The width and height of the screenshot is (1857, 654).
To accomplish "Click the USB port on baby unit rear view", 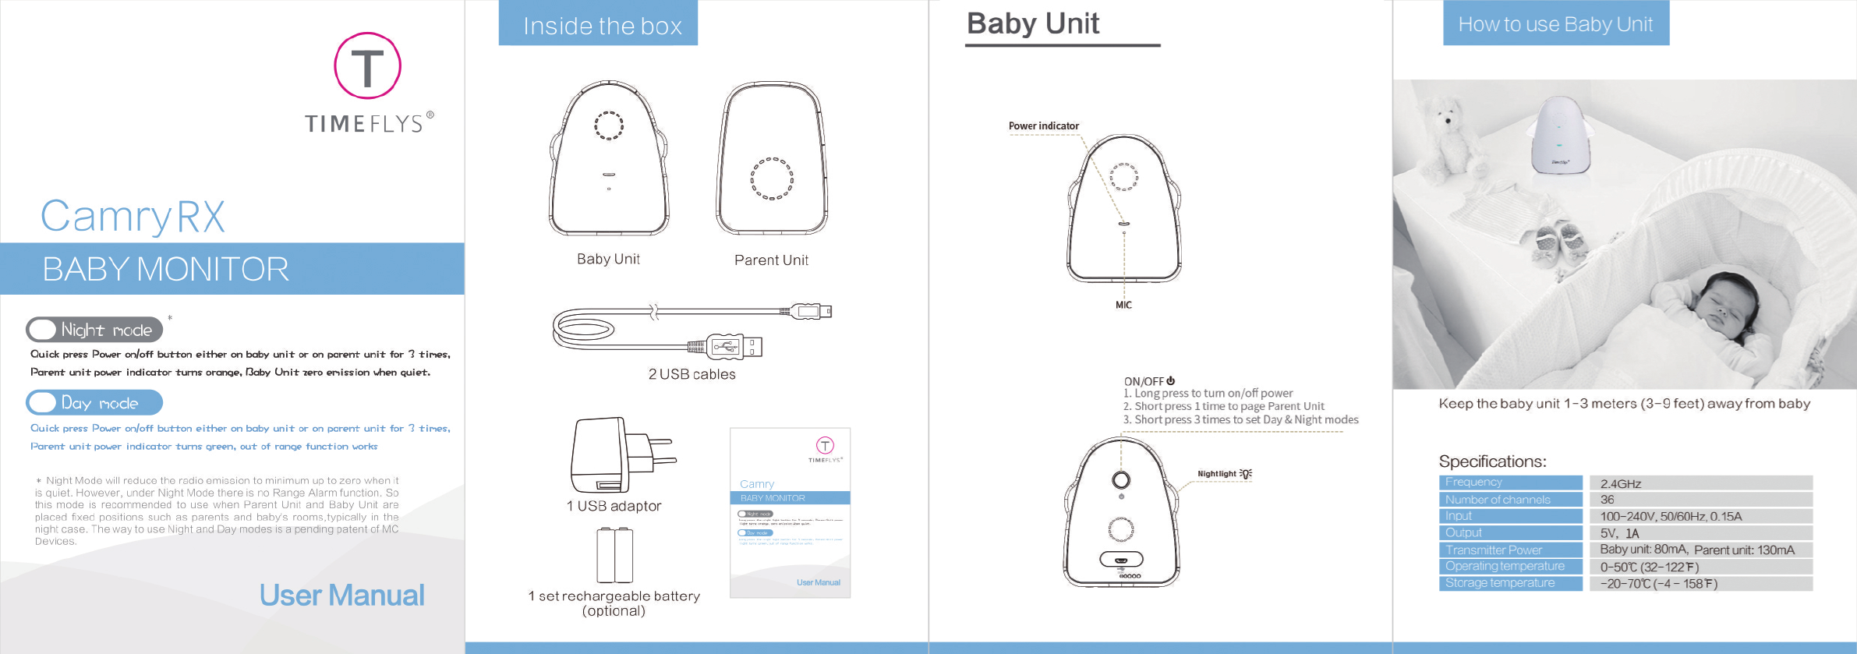I will [x=1121, y=559].
